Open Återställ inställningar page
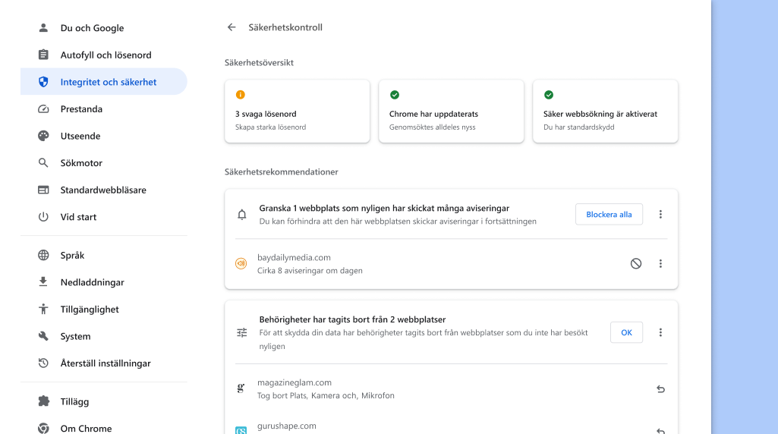Viewport: 778px width, 434px height. point(104,363)
